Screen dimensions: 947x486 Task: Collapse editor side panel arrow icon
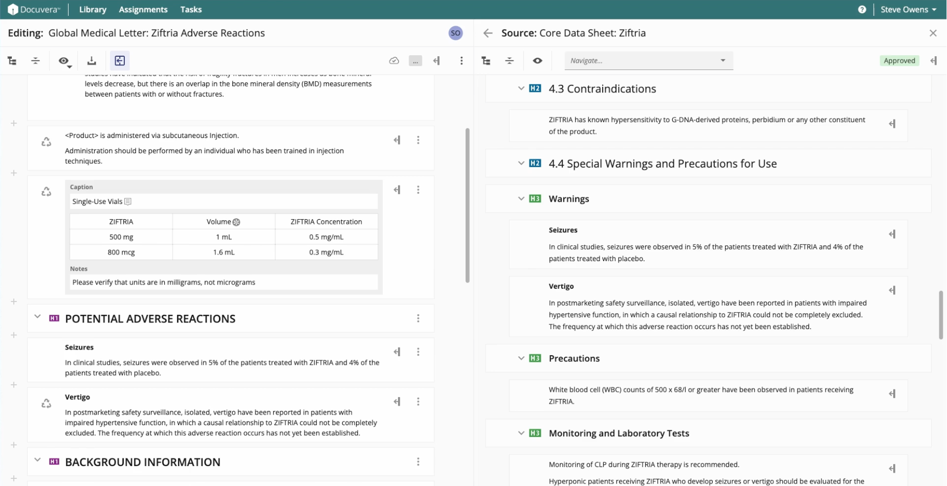click(436, 61)
